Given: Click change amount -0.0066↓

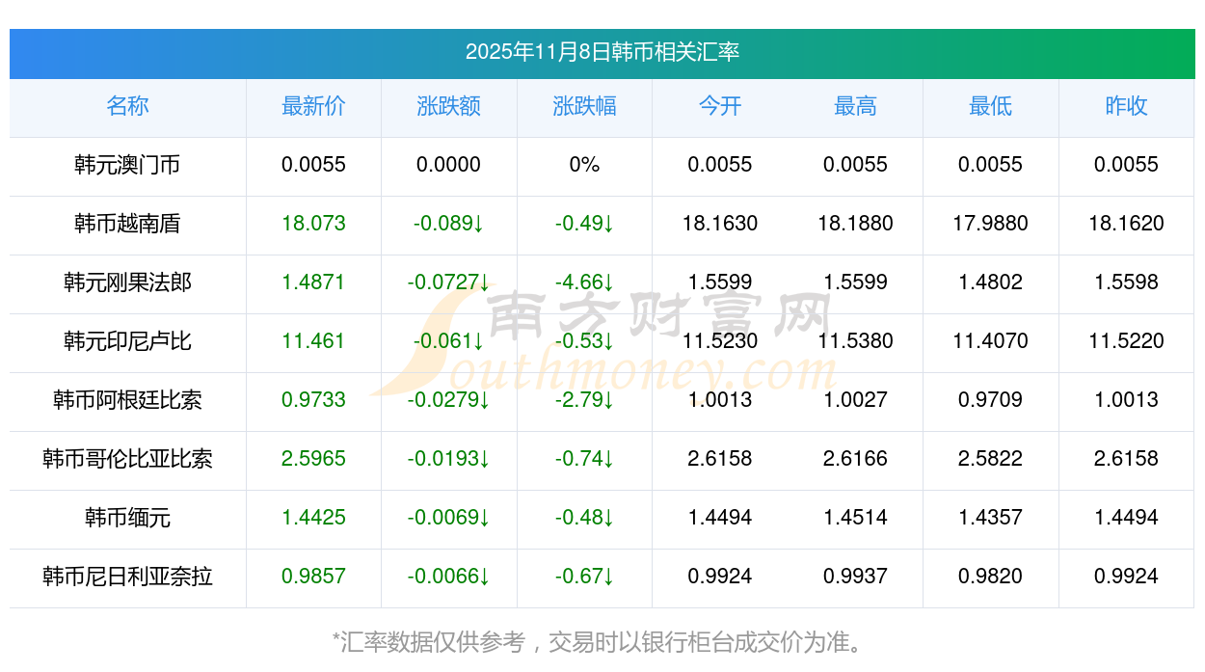Looking at the screenshot, I should (x=448, y=577).
